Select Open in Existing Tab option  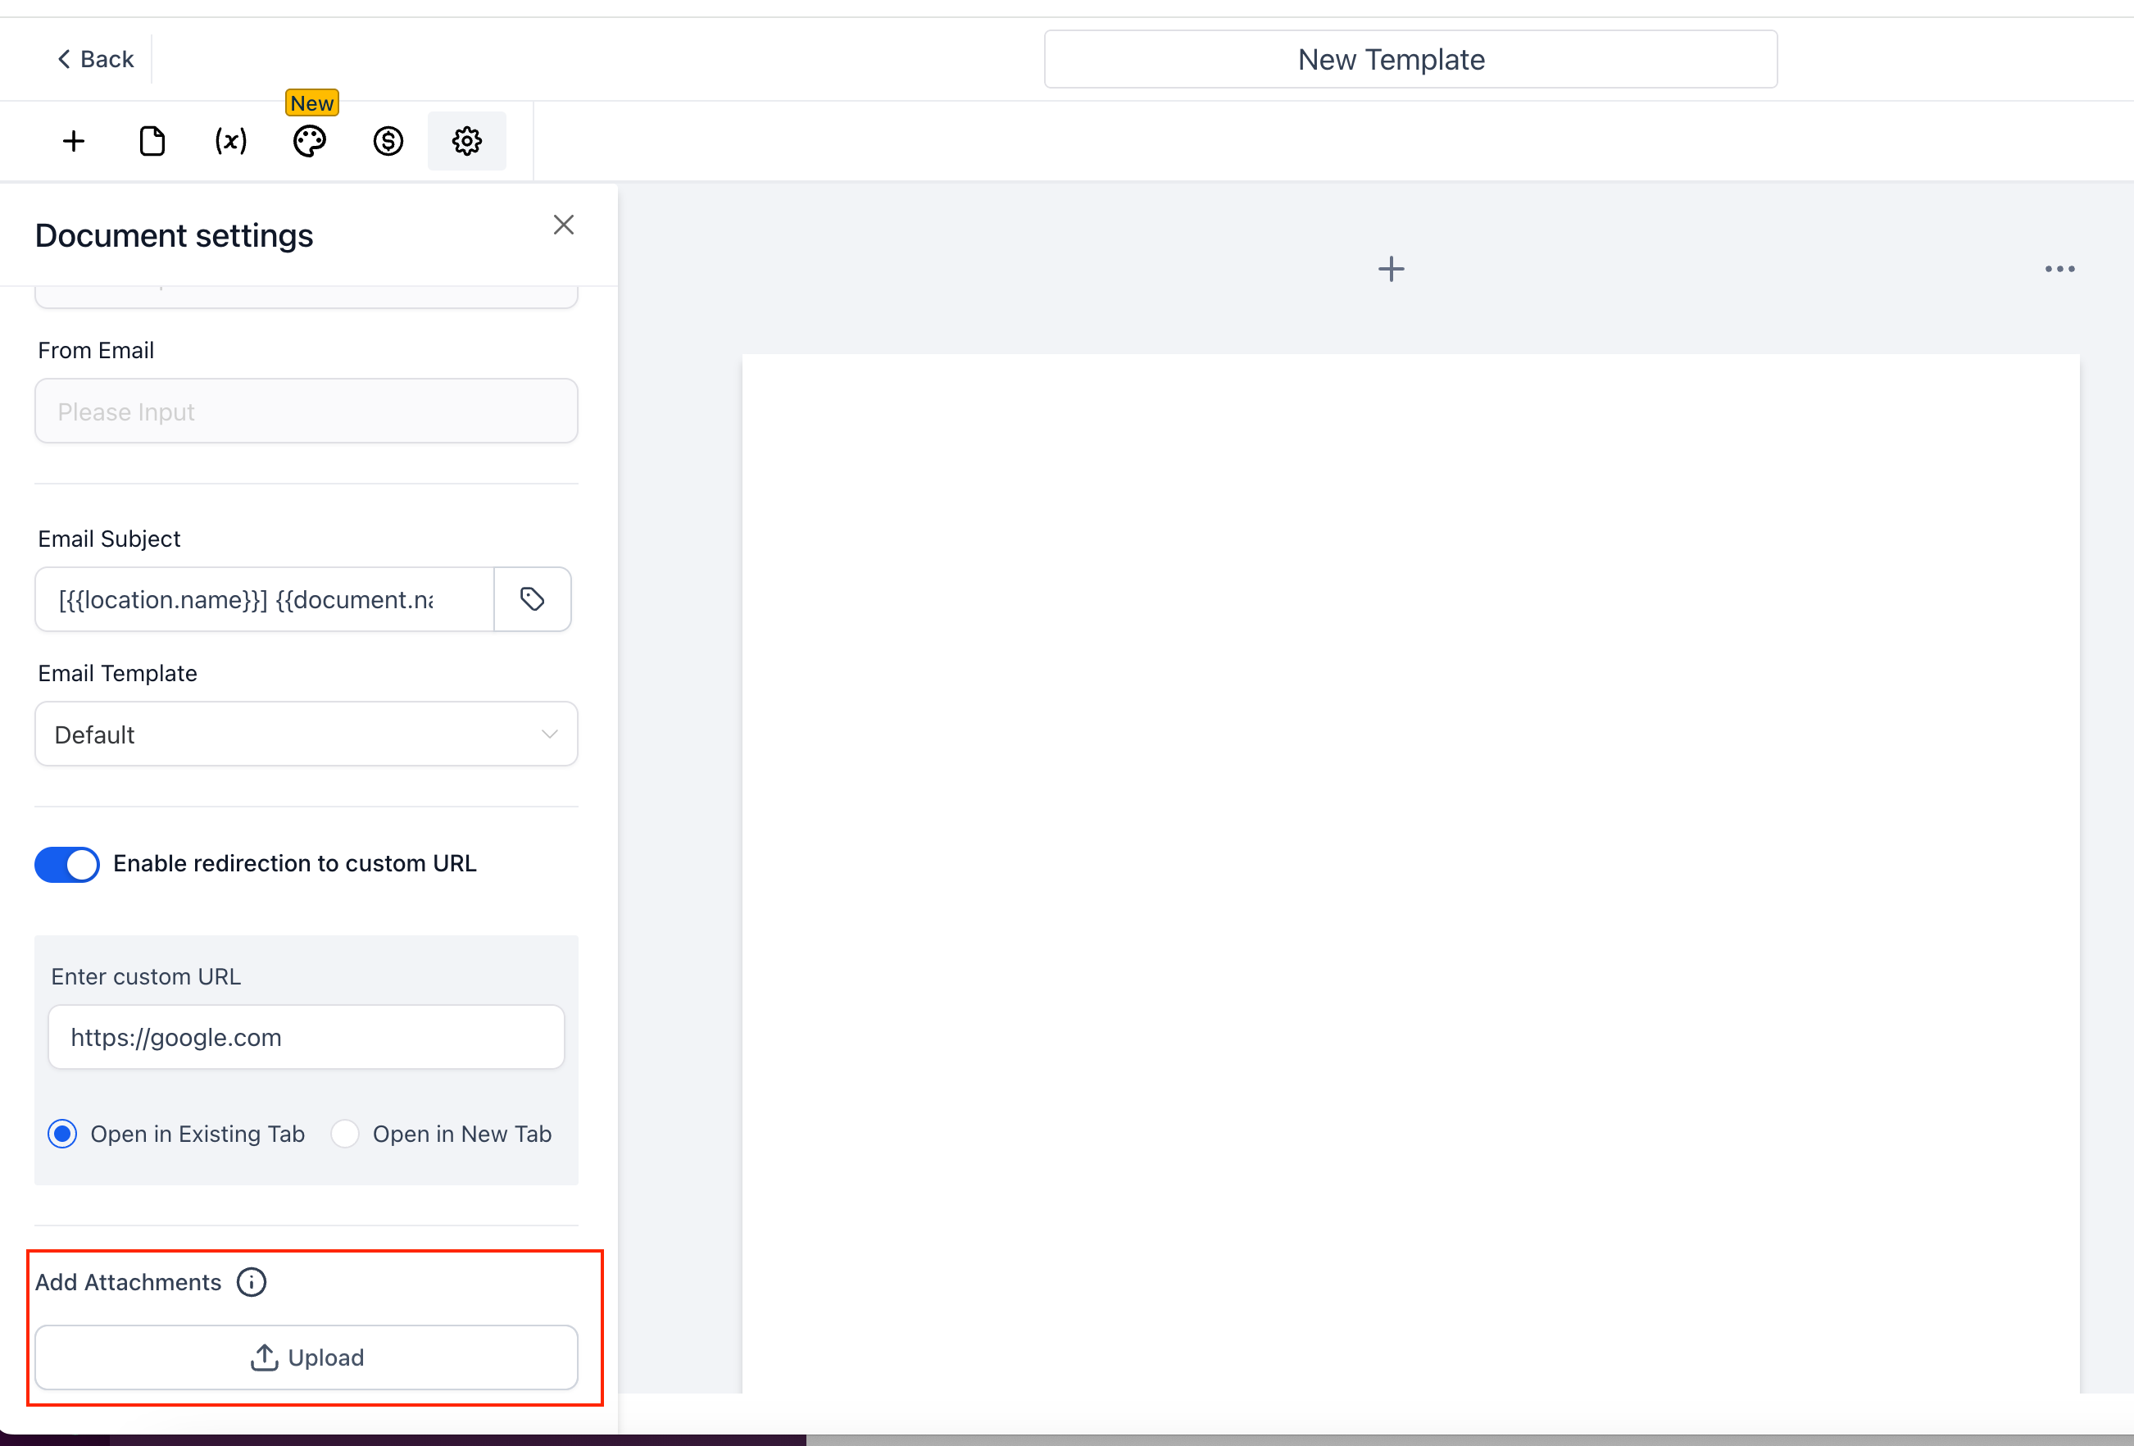tap(63, 1135)
